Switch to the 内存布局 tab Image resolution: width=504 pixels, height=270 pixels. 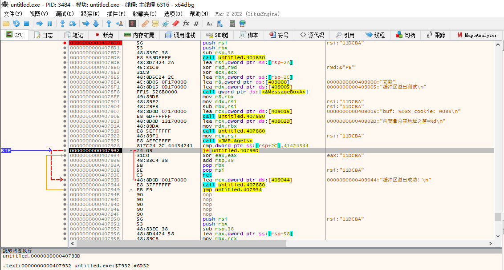click(139, 35)
